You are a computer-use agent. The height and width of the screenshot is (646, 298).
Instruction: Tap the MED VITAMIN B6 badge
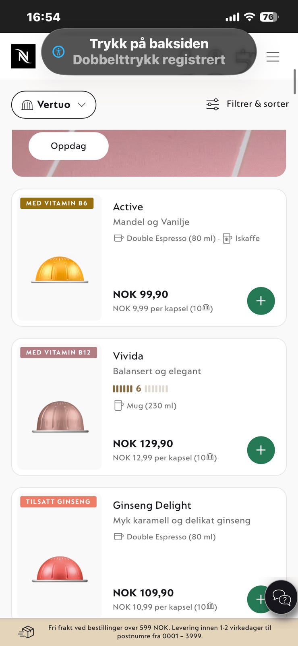(57, 203)
